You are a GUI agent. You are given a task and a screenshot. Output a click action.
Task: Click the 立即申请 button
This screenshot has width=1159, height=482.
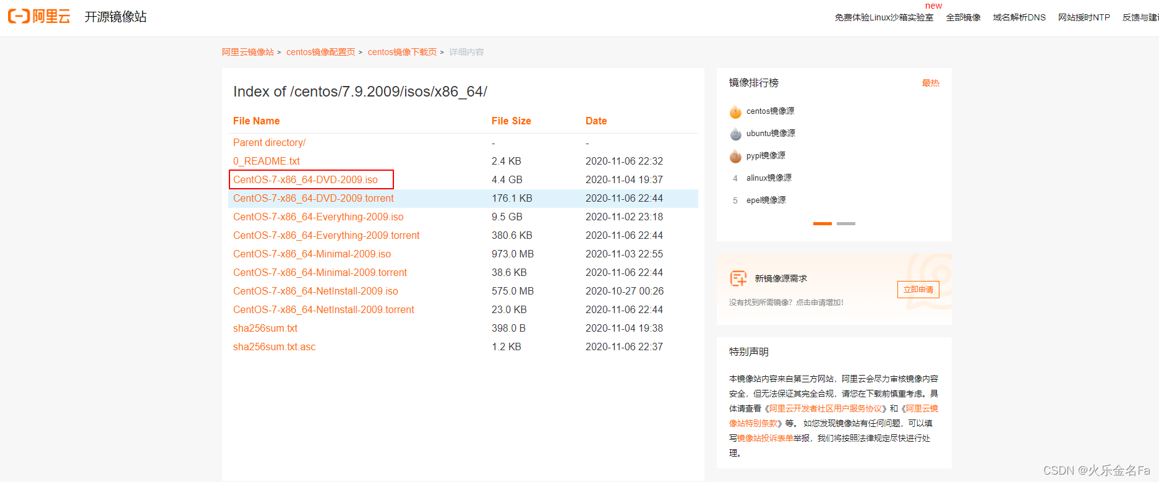tap(918, 290)
